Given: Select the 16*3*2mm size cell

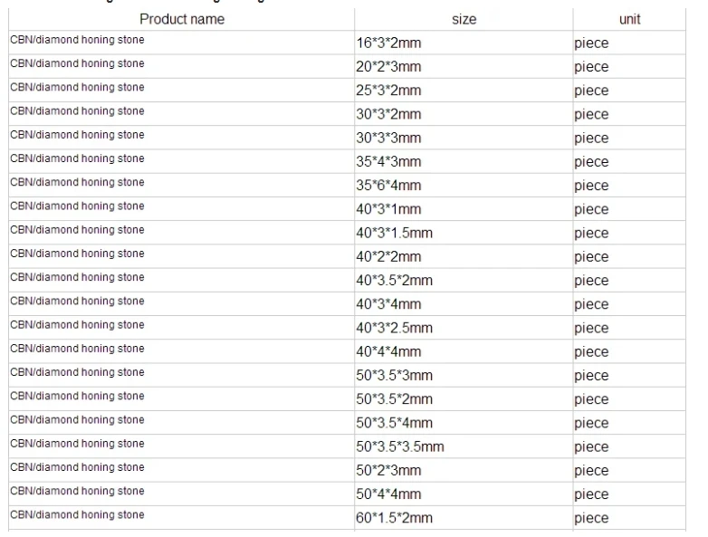Looking at the screenshot, I should (x=388, y=43).
